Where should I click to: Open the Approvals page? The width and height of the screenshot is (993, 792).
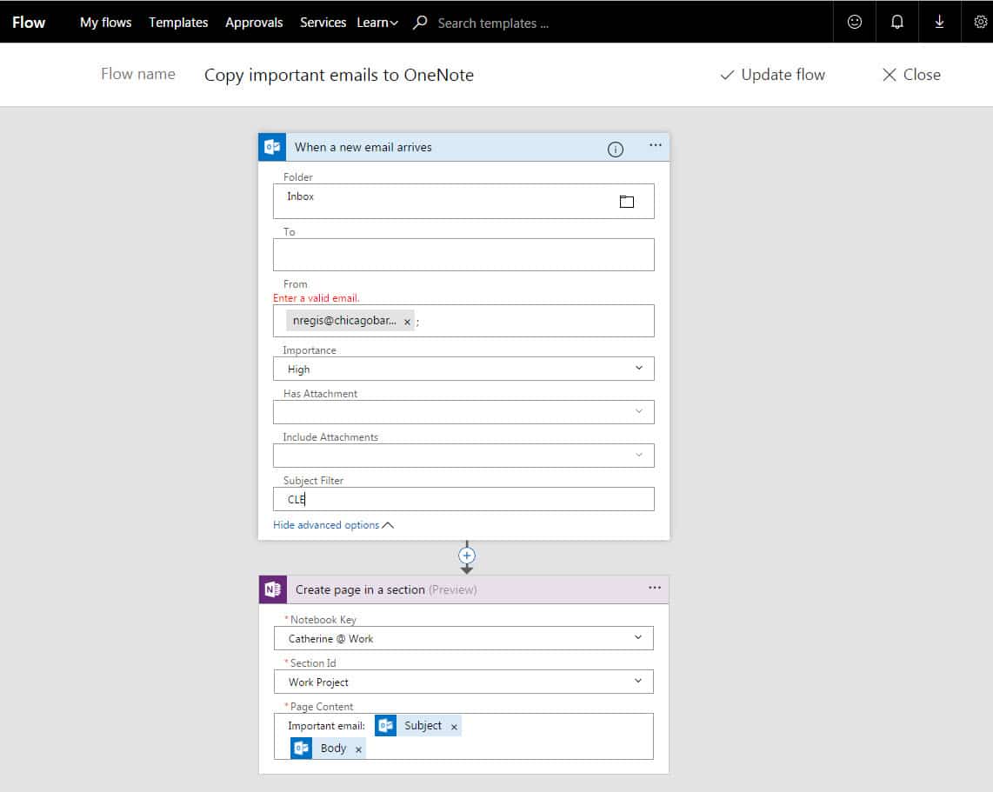click(x=254, y=22)
